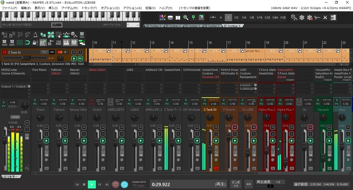Screen dimensions: 353x190
Task: Click the snowflake with red X unfreeze icon
Action: point(310,18)
